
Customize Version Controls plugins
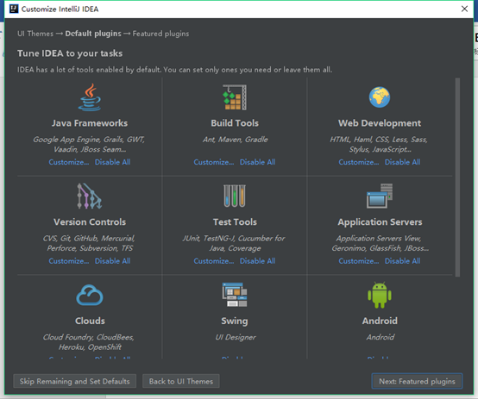point(69,261)
